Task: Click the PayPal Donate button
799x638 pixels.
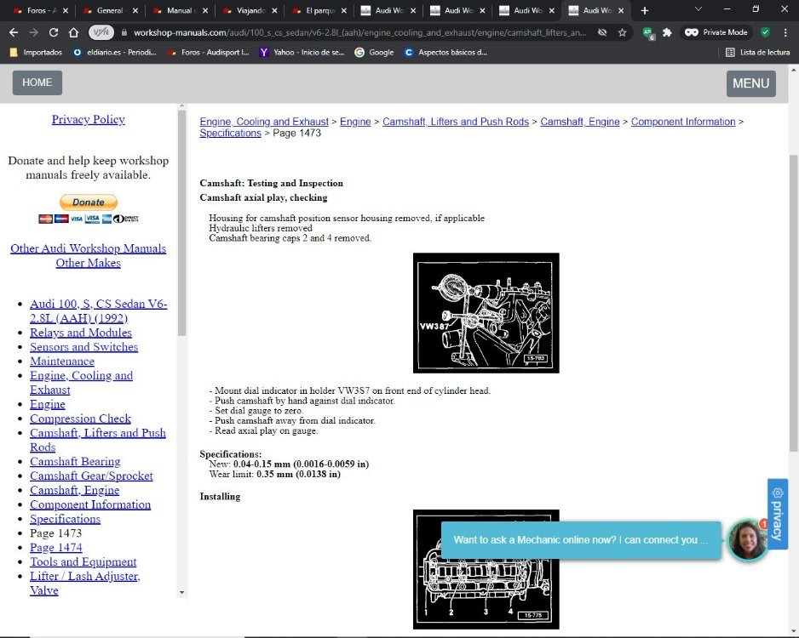Action: 88,202
